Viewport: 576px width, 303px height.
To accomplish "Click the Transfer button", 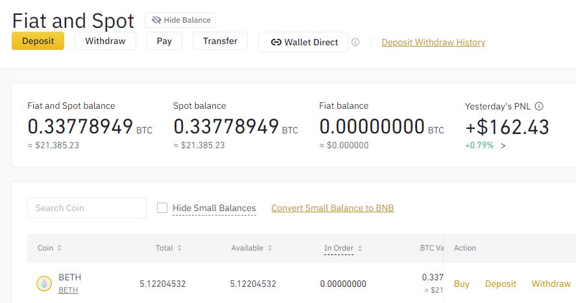I will pyautogui.click(x=220, y=41).
